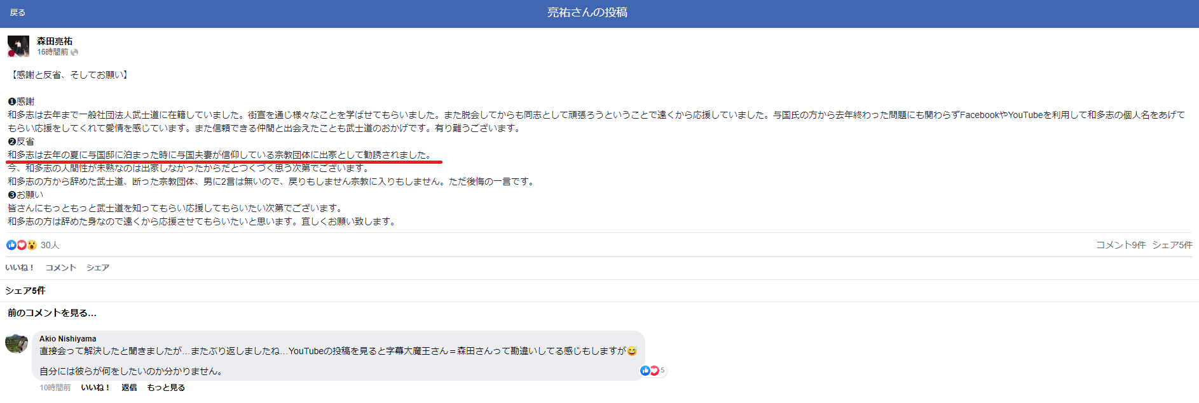
Task: Open 森田亮祐's profile picture
Action: [x=18, y=46]
